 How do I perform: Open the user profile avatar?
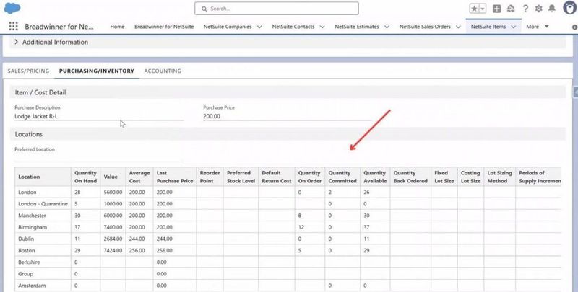point(570,8)
